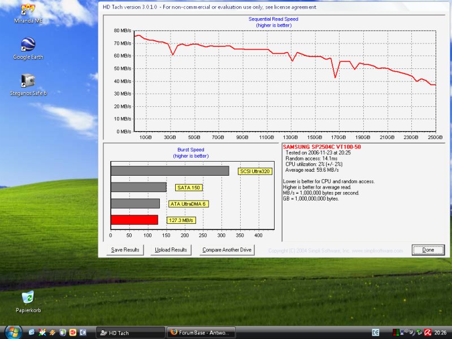Image resolution: width=452 pixels, height=339 pixels.
Task: Open red-green CPU meter tray icon
Action: [396, 332]
